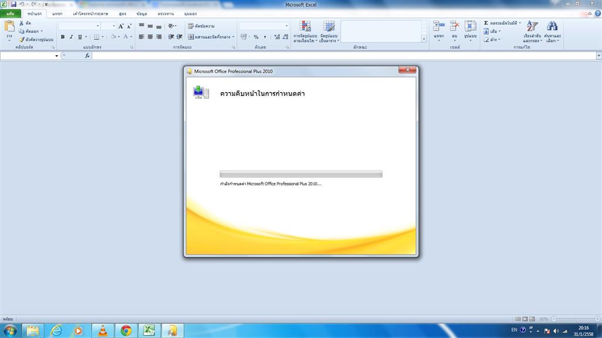
Task: Click the Copy icon in clipboard group
Action: click(x=22, y=31)
